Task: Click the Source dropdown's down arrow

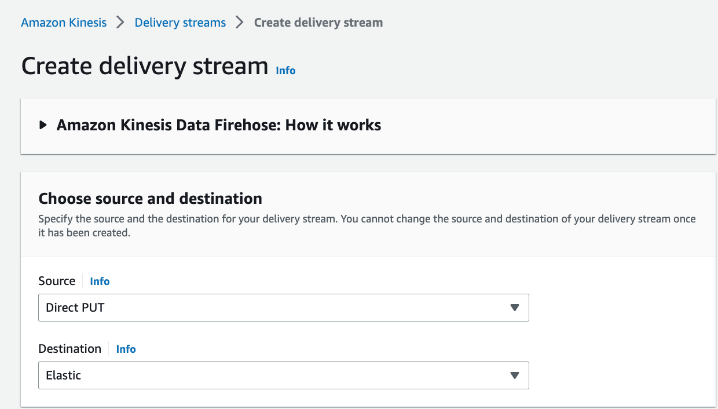Action: (x=514, y=308)
